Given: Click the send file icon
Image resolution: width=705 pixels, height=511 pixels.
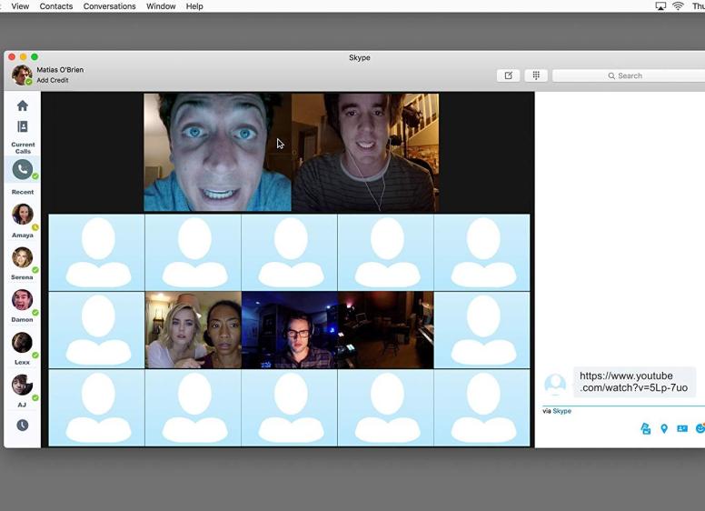Looking at the screenshot, I should [x=646, y=428].
